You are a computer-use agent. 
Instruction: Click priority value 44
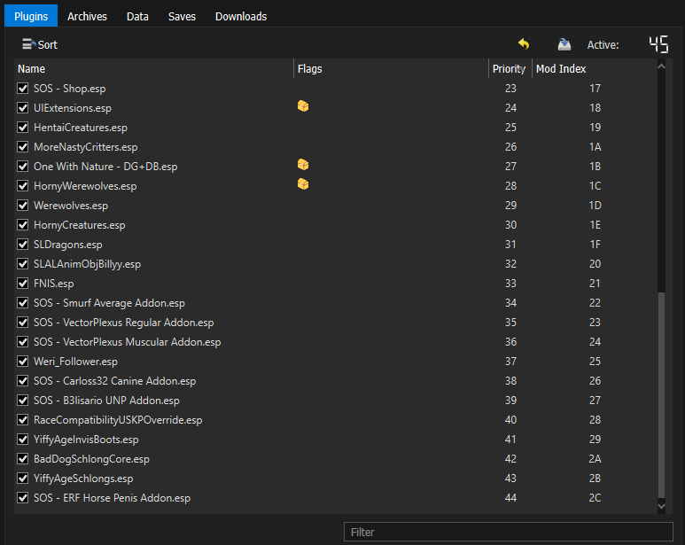tap(510, 498)
